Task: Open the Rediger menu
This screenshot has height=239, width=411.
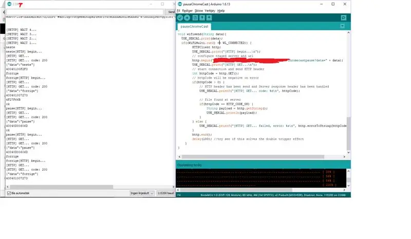Action: (187, 11)
